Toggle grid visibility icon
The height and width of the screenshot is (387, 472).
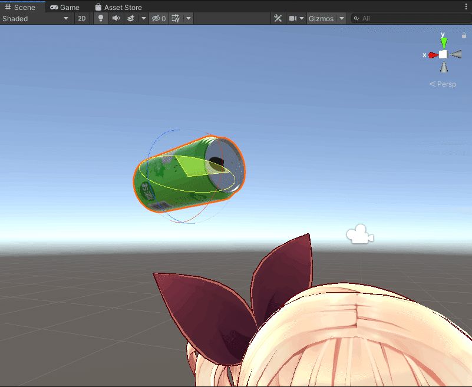(176, 19)
